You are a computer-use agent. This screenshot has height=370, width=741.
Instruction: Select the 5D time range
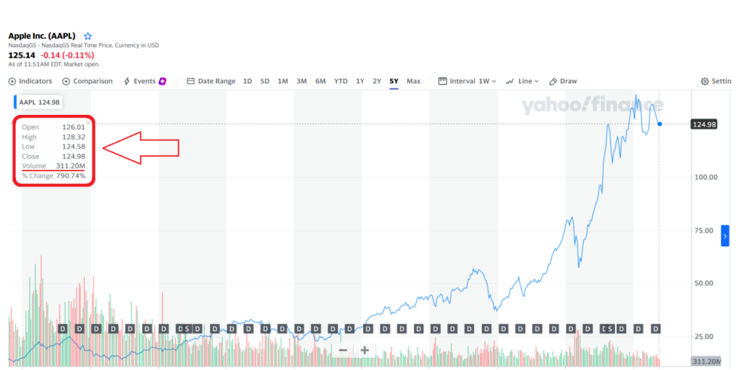tap(265, 81)
